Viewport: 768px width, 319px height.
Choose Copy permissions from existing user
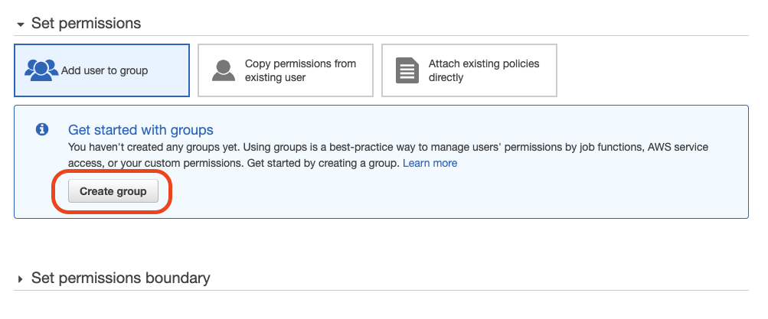(x=286, y=70)
